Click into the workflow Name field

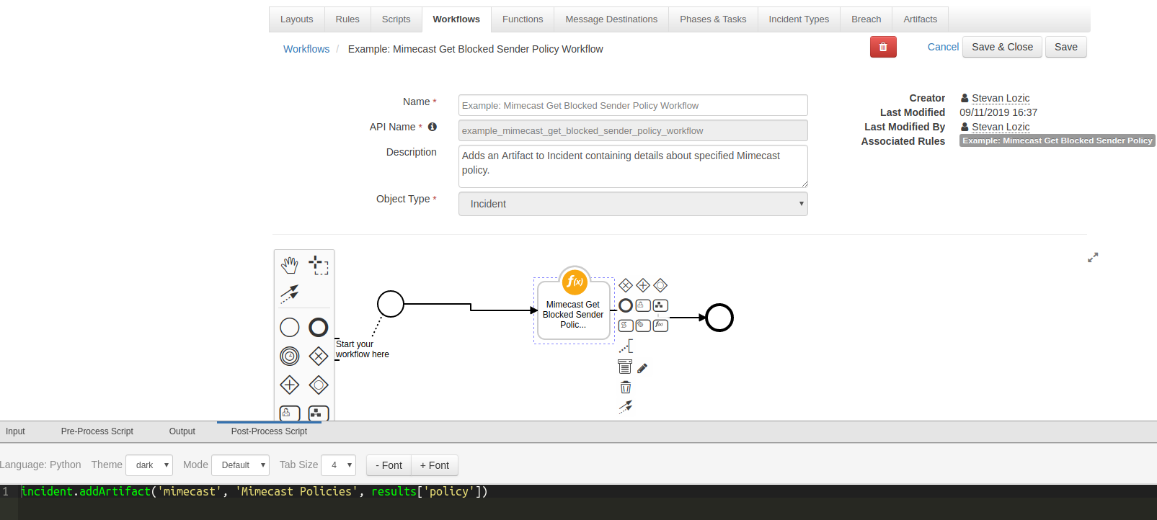(632, 105)
